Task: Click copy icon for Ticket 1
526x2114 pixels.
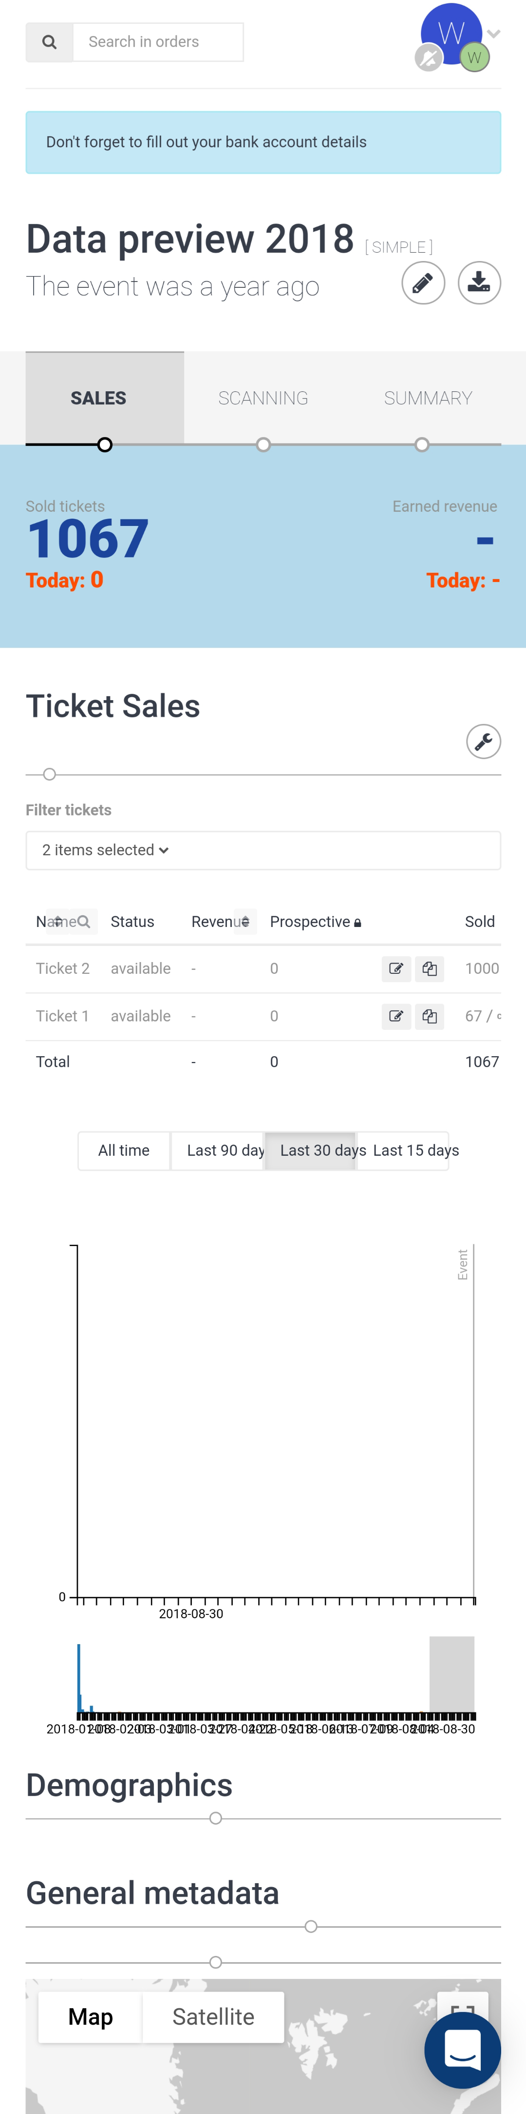Action: click(429, 1017)
